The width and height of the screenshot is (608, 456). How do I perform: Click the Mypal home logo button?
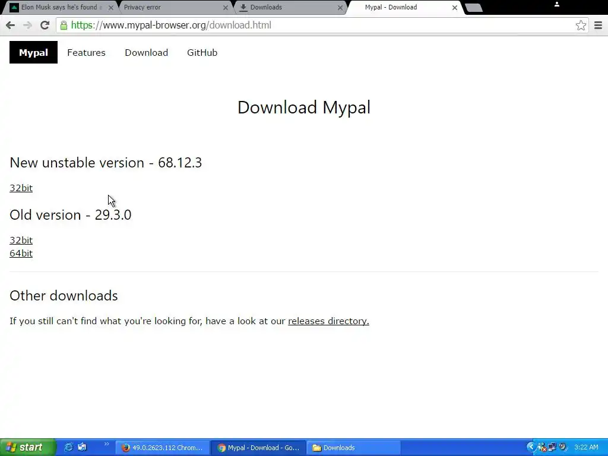[x=33, y=52]
